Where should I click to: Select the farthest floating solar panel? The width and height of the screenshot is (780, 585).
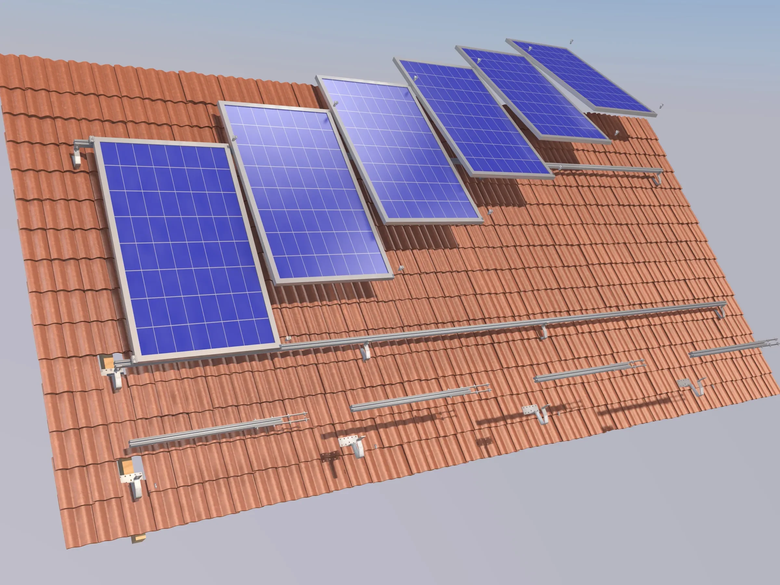coord(581,77)
